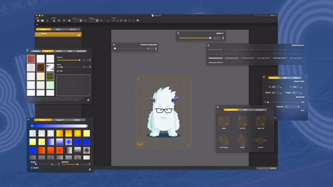The image size is (333, 187).
Task: Click the insert image toolbar icon
Action: [42, 21]
